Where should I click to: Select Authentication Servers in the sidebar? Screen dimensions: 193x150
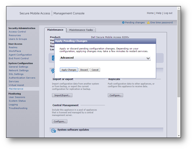pyautogui.click(x=22, y=78)
